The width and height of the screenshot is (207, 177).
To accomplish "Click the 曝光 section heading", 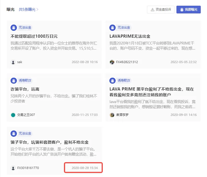I will click(11, 9).
